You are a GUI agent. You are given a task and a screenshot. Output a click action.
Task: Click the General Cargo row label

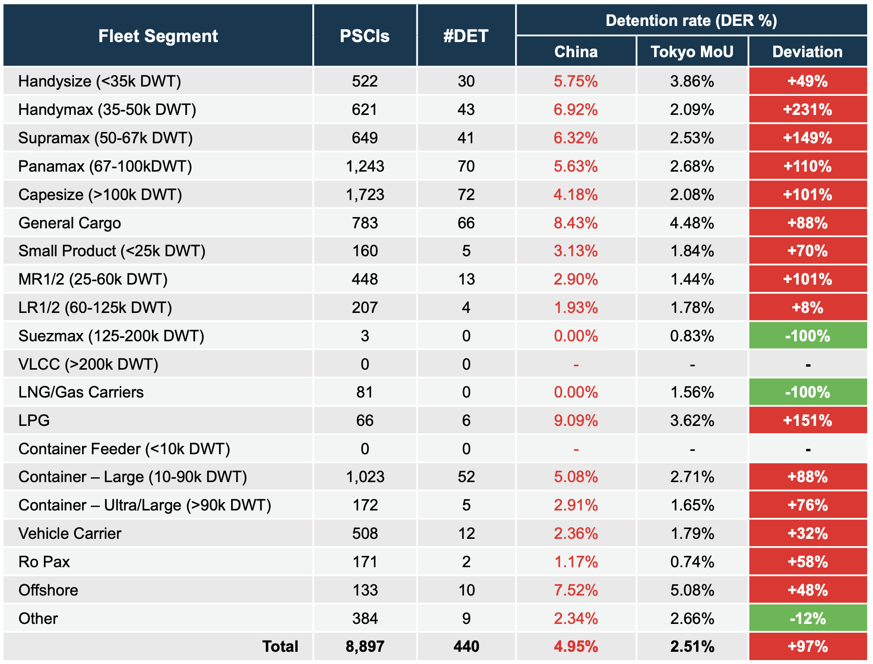coord(70,223)
